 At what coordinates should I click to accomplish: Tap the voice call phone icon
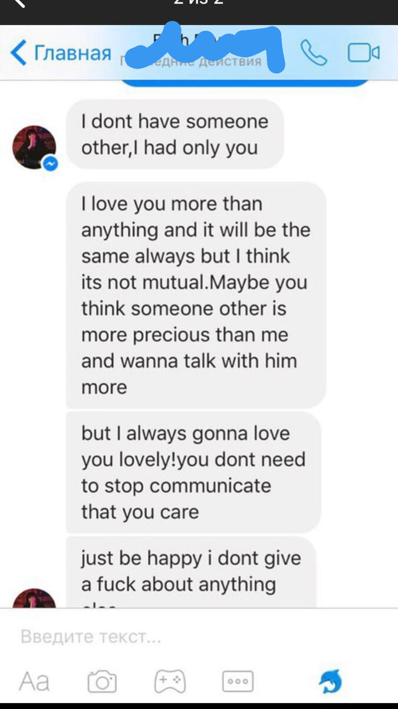(x=313, y=53)
